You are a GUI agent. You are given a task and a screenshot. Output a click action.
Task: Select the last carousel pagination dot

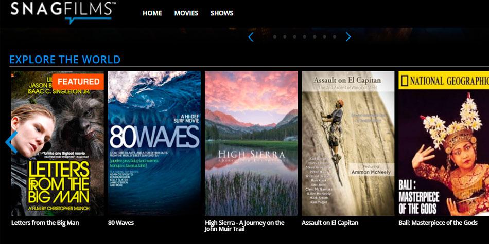coord(335,37)
